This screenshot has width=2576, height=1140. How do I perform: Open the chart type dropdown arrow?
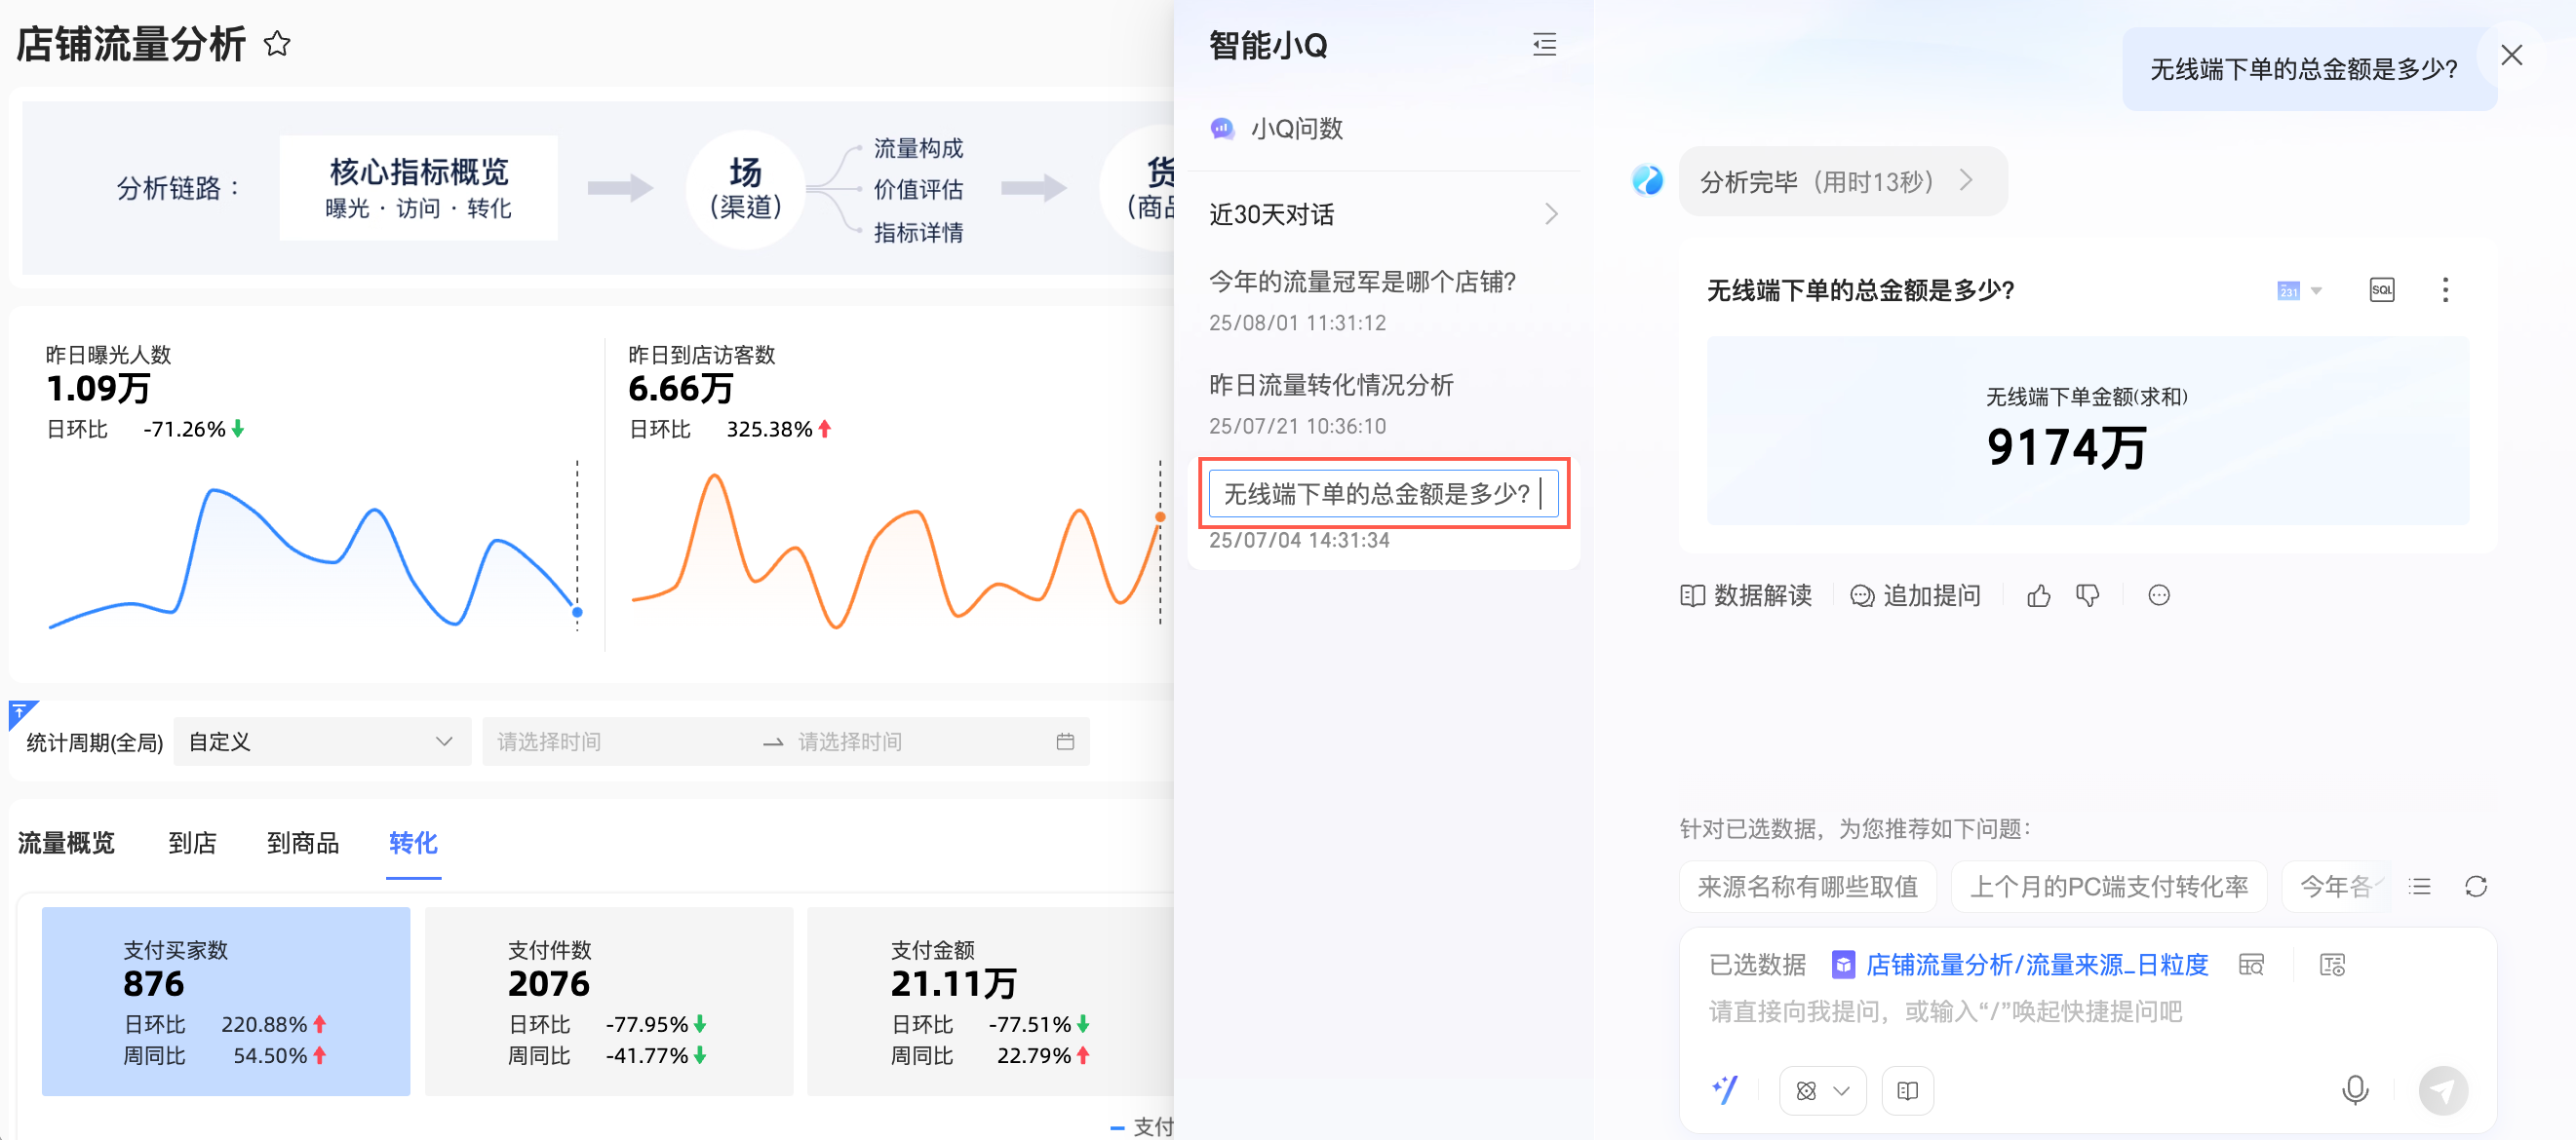click(x=2316, y=291)
